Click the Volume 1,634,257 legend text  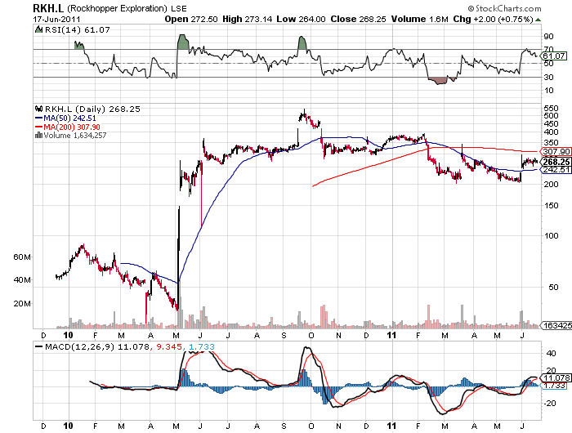(x=75, y=136)
